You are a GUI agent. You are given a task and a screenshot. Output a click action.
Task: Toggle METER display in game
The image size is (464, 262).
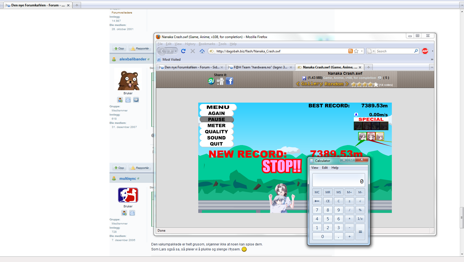[x=217, y=125]
